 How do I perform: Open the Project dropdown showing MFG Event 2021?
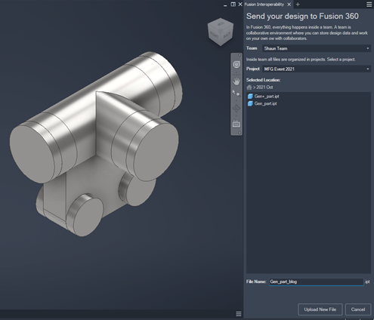(x=317, y=69)
